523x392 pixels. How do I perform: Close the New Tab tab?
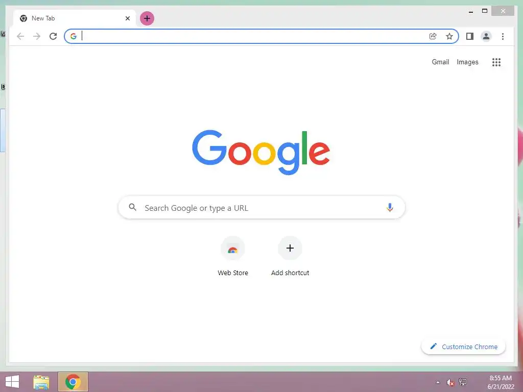click(127, 18)
